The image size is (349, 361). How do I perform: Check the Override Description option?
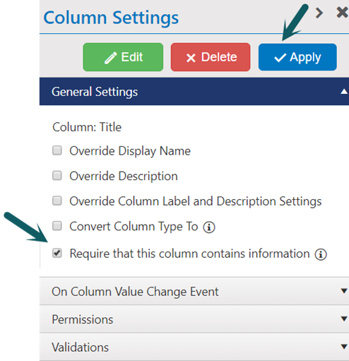pos(57,175)
